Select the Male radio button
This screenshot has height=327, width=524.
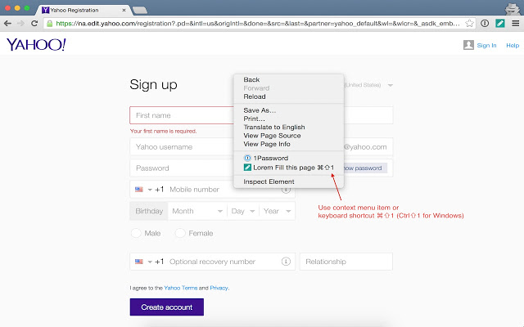coord(136,233)
